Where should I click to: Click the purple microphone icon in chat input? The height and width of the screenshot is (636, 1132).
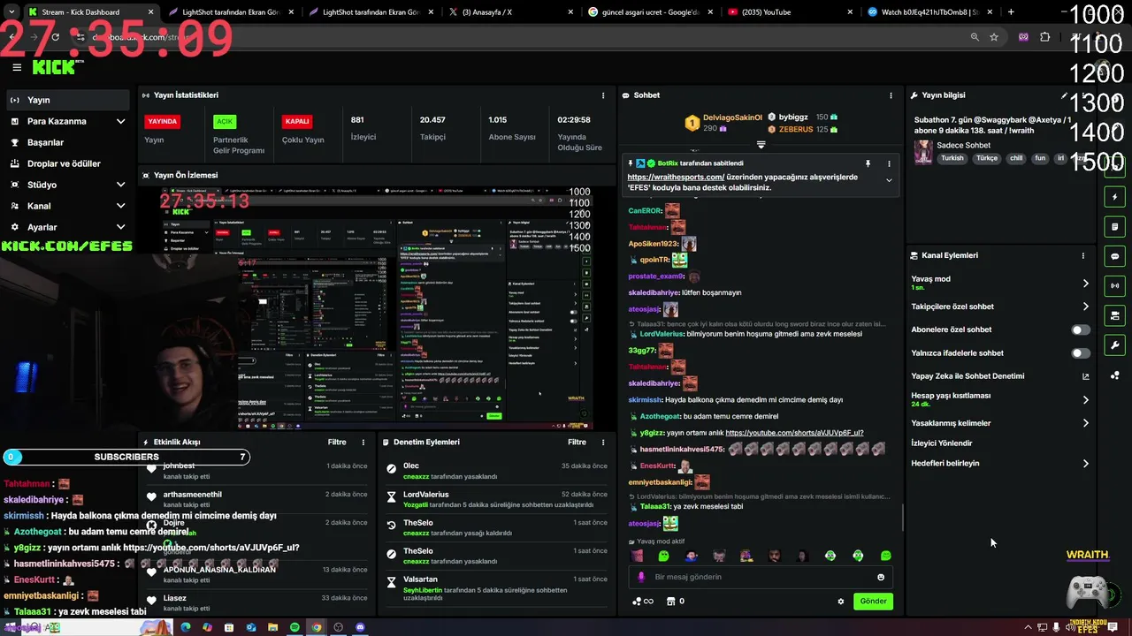click(641, 577)
